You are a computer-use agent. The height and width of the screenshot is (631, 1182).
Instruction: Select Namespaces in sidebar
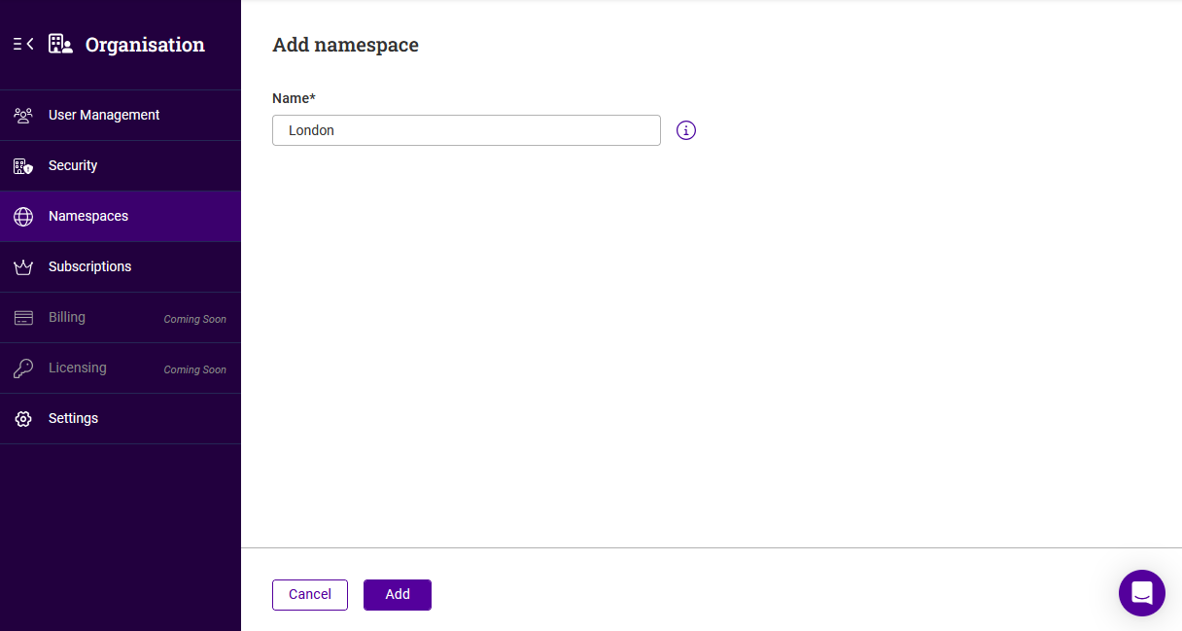coord(121,216)
